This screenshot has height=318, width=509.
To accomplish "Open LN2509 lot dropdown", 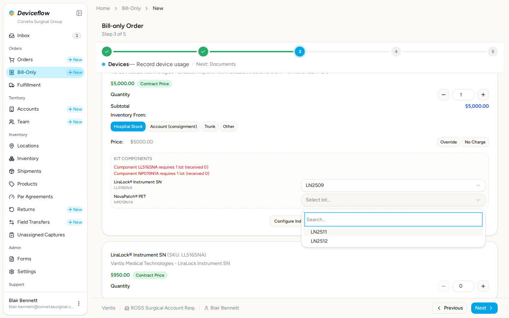I will coord(393,185).
